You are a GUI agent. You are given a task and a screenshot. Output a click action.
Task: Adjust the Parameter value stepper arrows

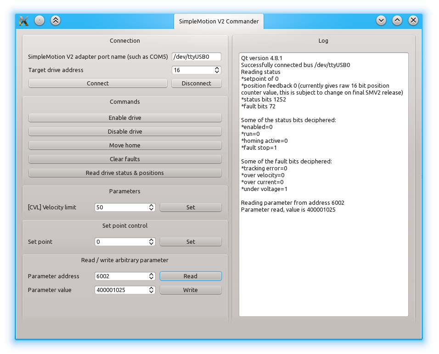152,290
